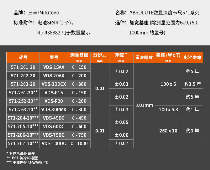Image resolution: width=210 pixels, height=170 pixels.
Task: Select the VDS-100DC model cell
Action: click(54, 143)
